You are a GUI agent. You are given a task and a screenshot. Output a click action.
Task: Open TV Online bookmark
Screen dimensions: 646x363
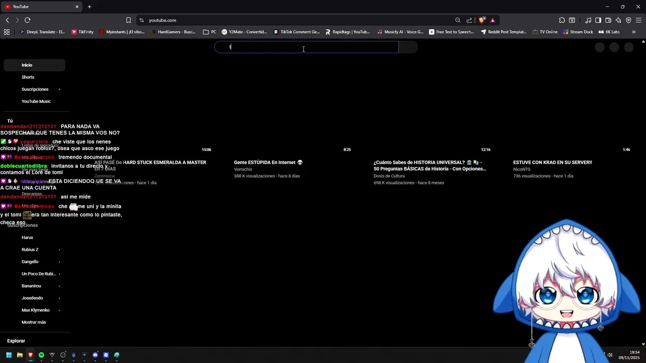click(x=545, y=32)
